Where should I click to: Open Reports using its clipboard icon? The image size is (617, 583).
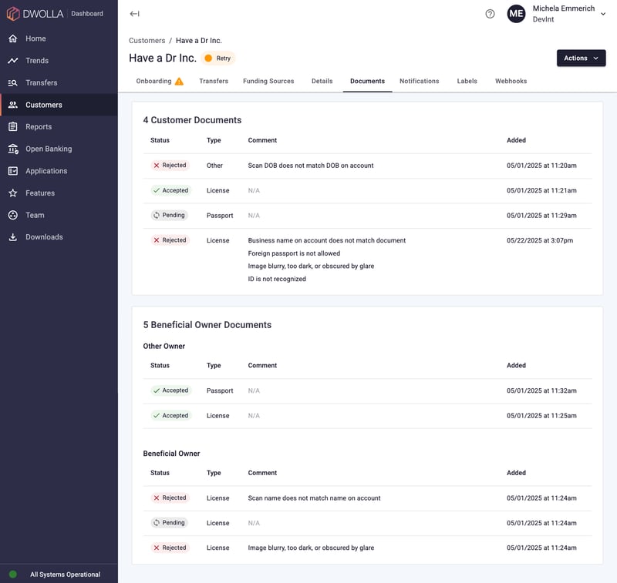(13, 127)
